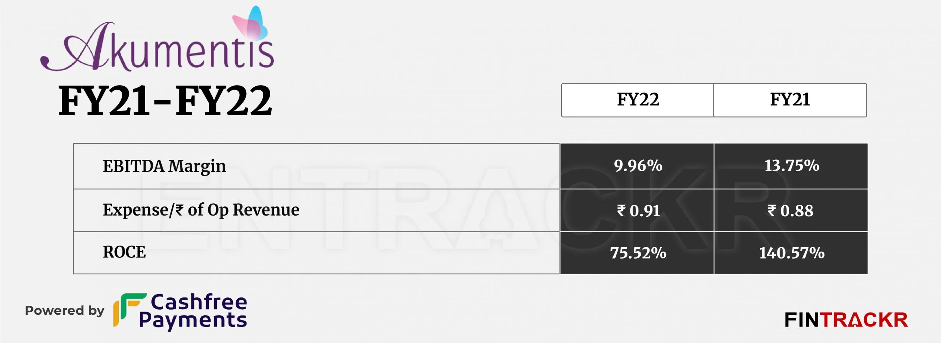Image resolution: width=941 pixels, height=343 pixels.
Task: Click the rupee symbol in FY22 expense cell
Action: click(x=621, y=210)
